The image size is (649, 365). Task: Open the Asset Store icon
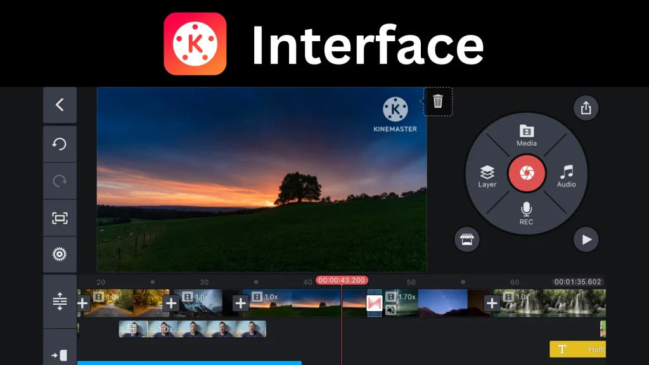pyautogui.click(x=467, y=239)
